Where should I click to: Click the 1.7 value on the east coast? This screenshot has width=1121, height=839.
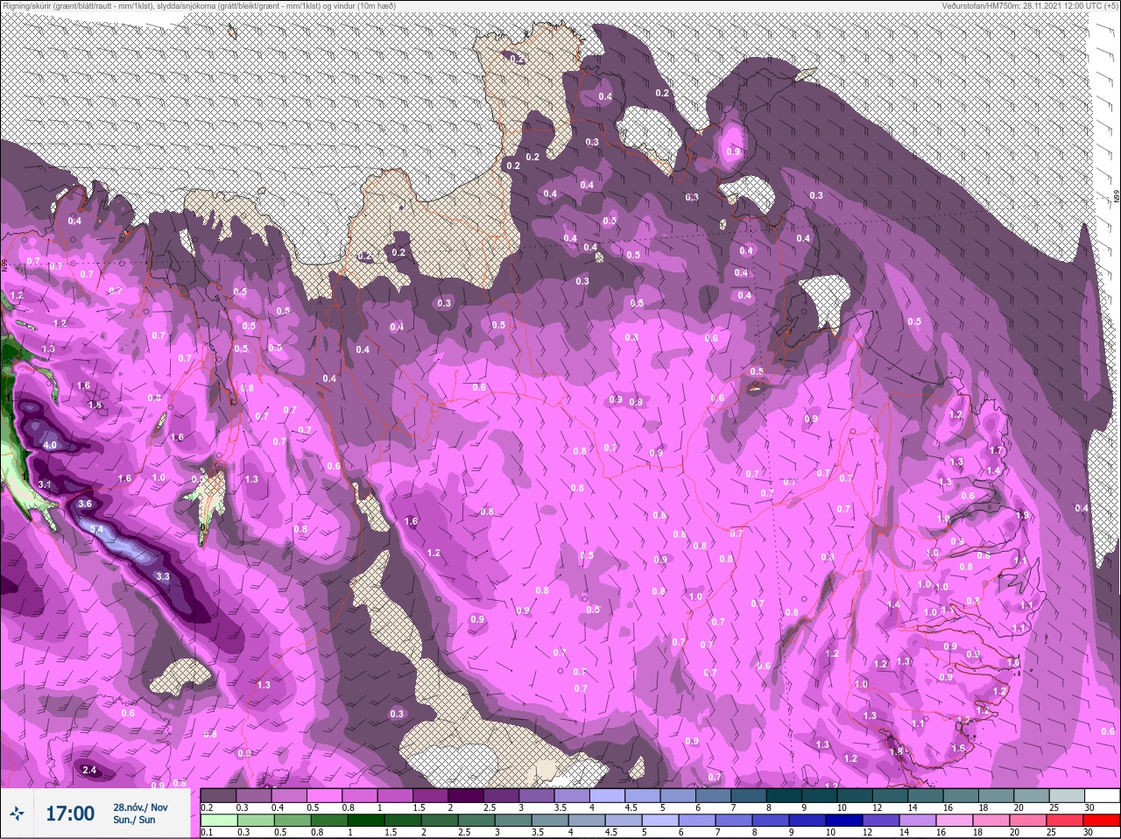(996, 450)
